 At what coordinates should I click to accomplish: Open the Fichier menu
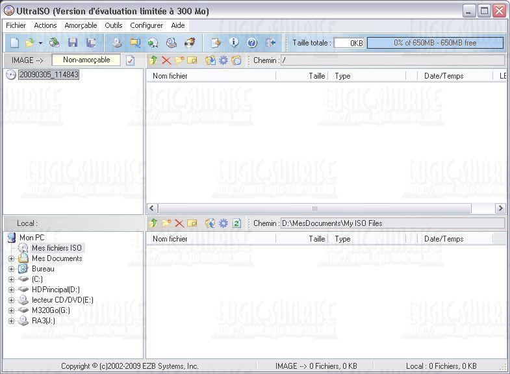tap(16, 25)
